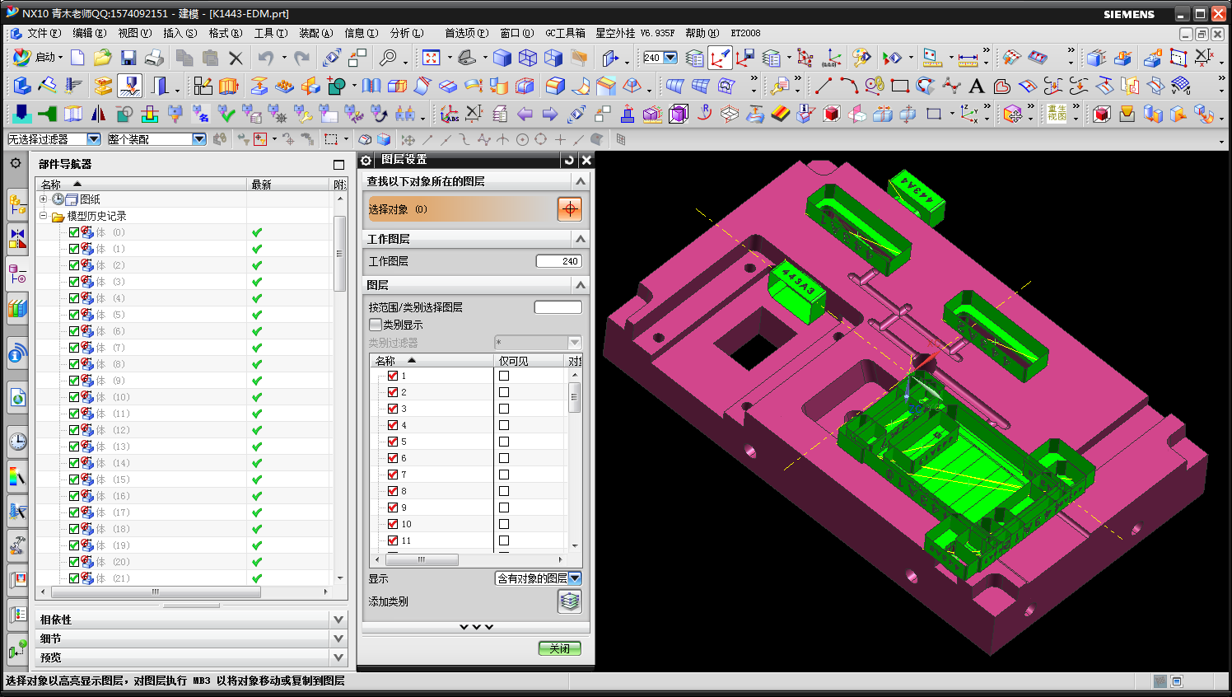Viewport: 1232px width, 697px height.
Task: Select the Rectangle sketch tool
Action: coord(900,86)
